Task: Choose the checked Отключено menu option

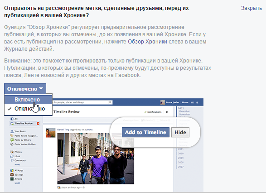Action: coord(29,109)
